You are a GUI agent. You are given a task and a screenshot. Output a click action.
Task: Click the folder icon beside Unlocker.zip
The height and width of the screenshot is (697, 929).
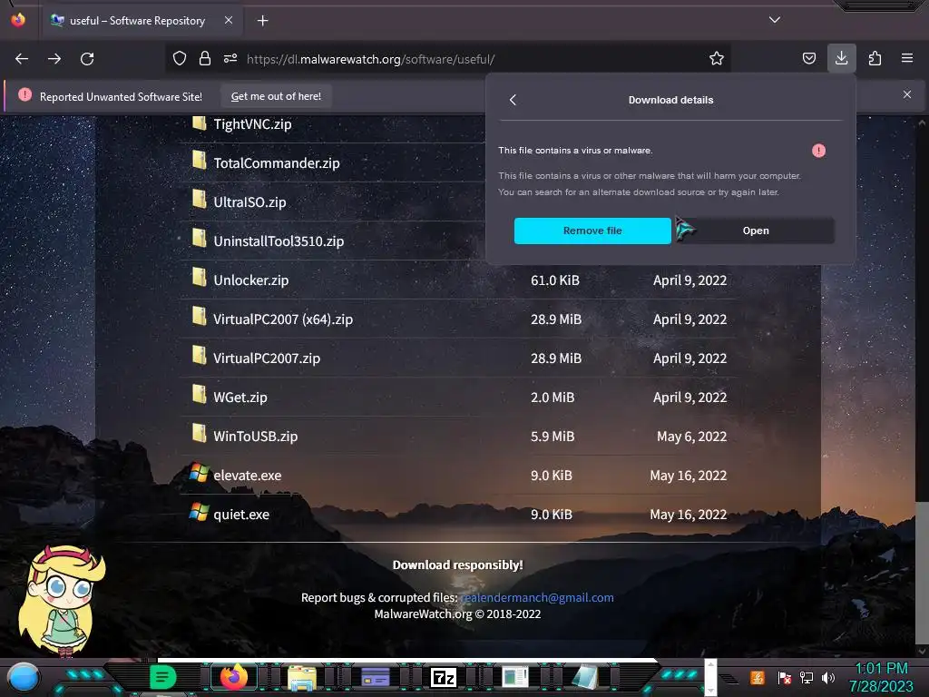[x=199, y=277]
